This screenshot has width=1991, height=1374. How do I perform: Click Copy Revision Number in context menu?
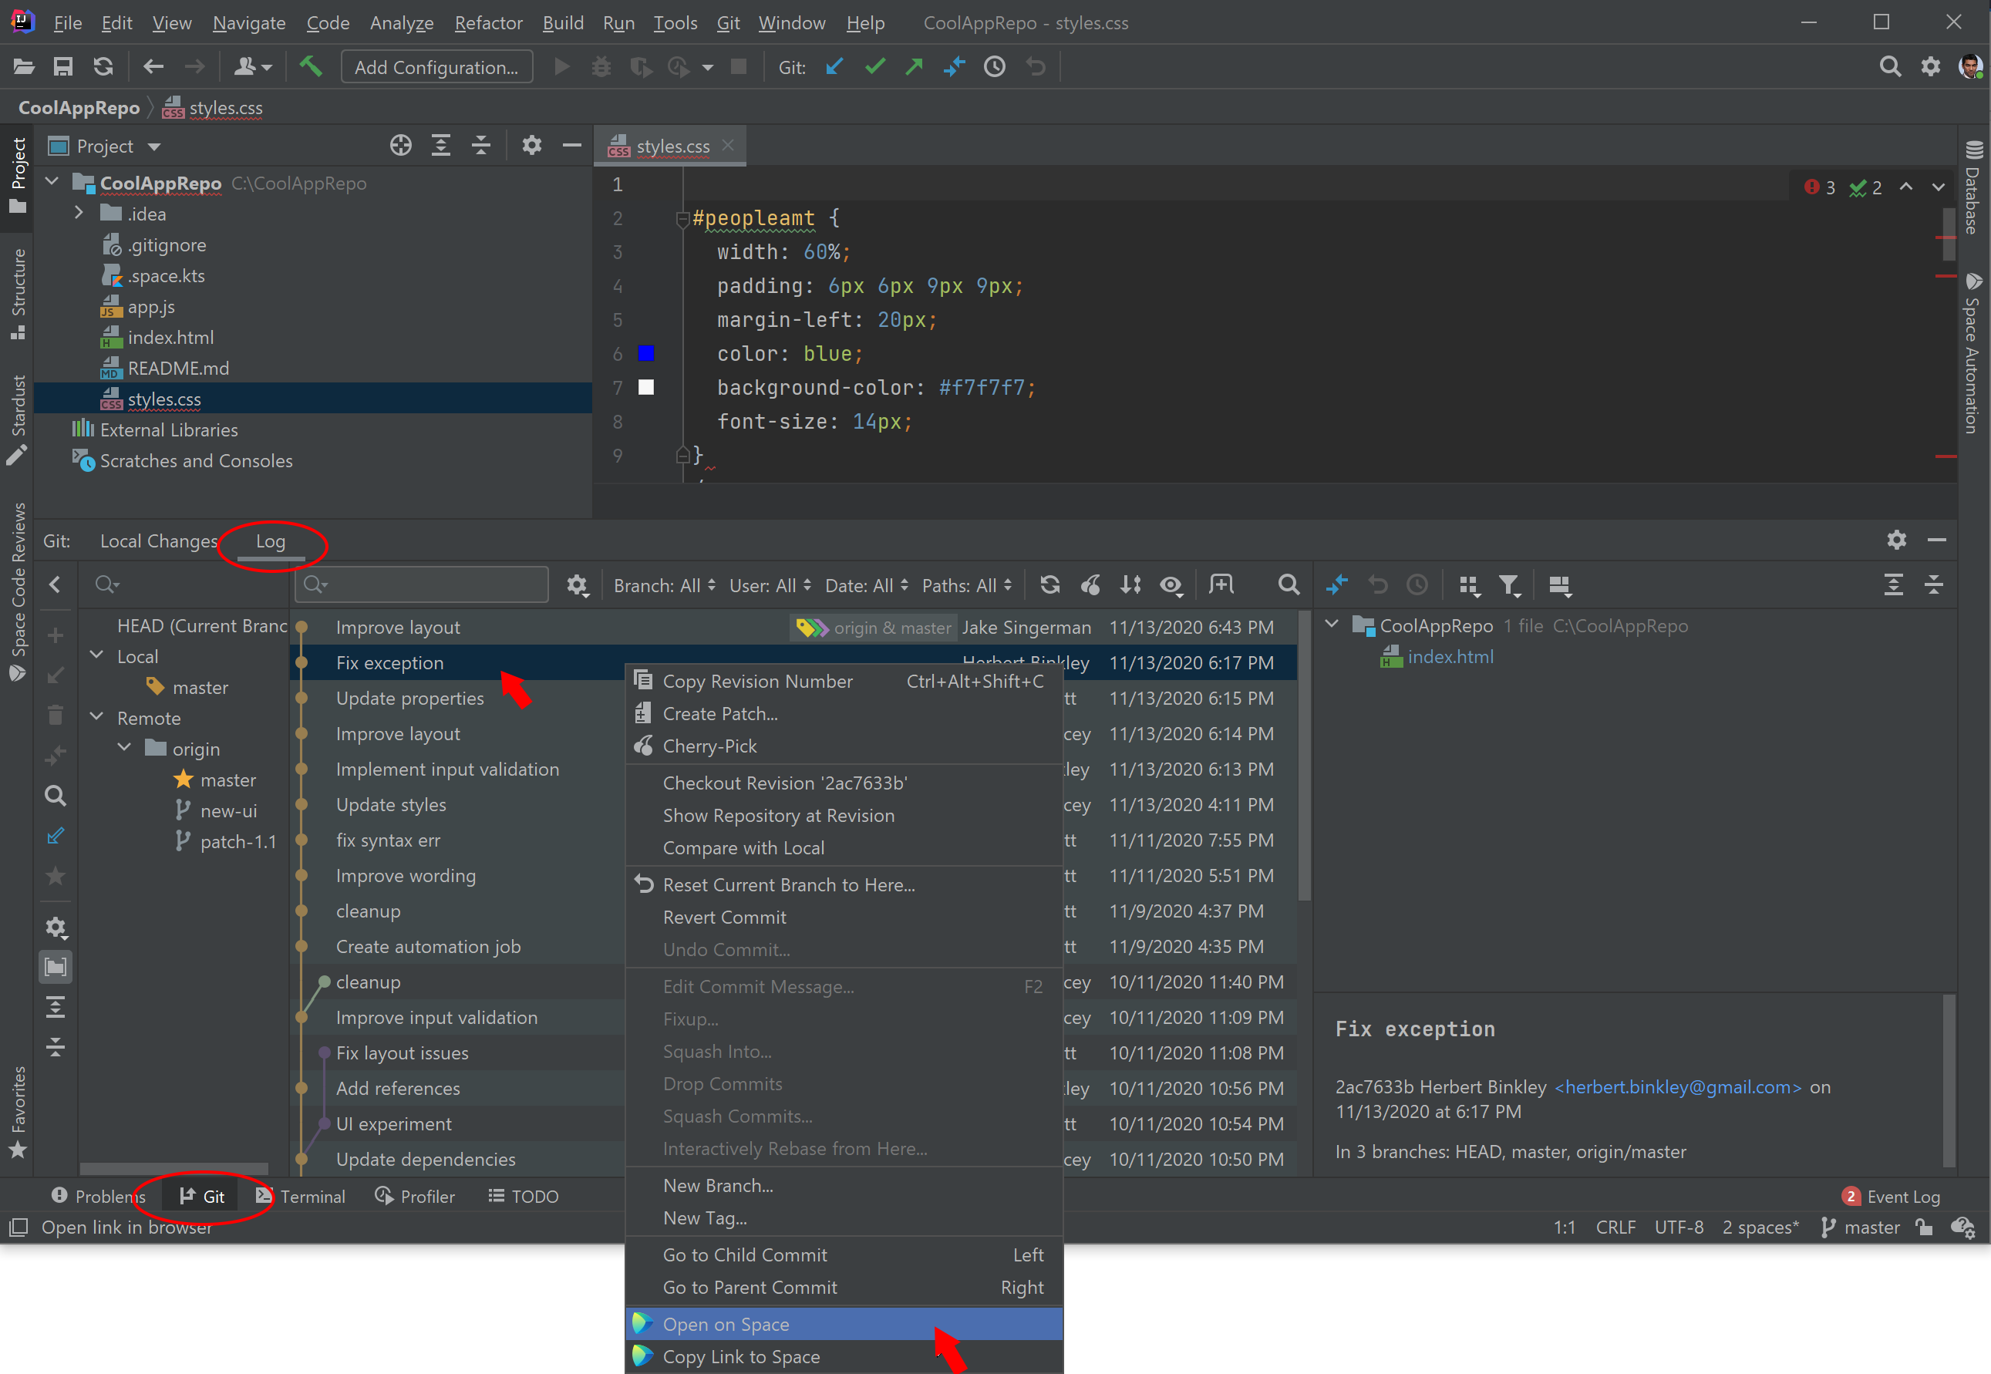[x=756, y=679]
